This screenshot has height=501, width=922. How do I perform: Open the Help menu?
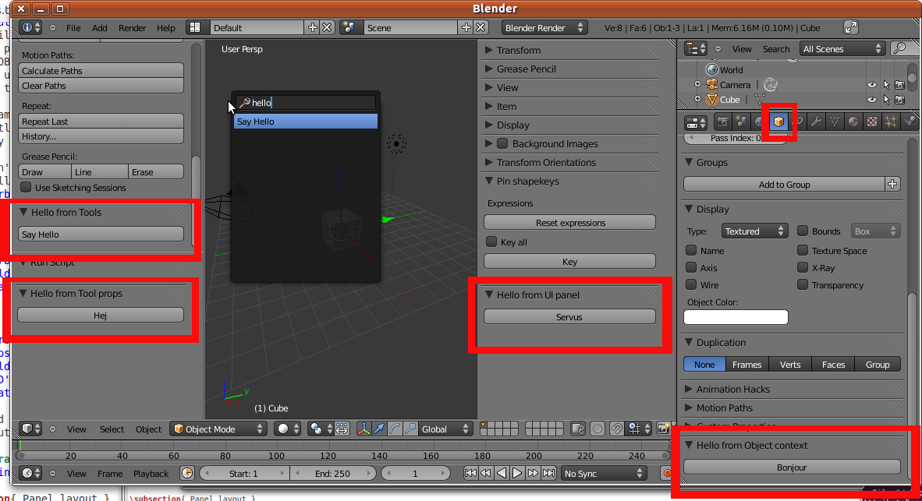(x=166, y=27)
